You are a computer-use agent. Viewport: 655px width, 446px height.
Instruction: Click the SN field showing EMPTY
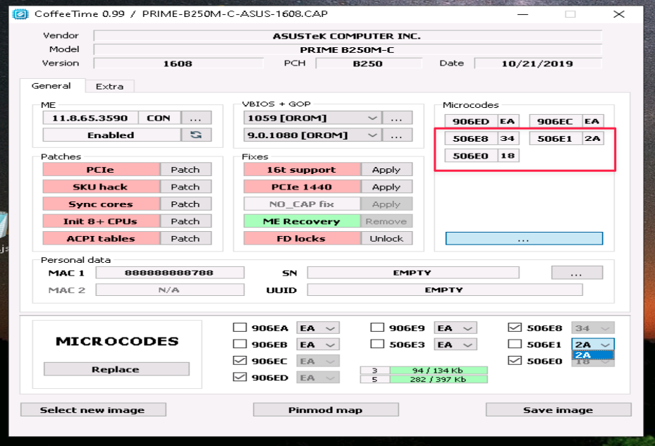tap(413, 273)
